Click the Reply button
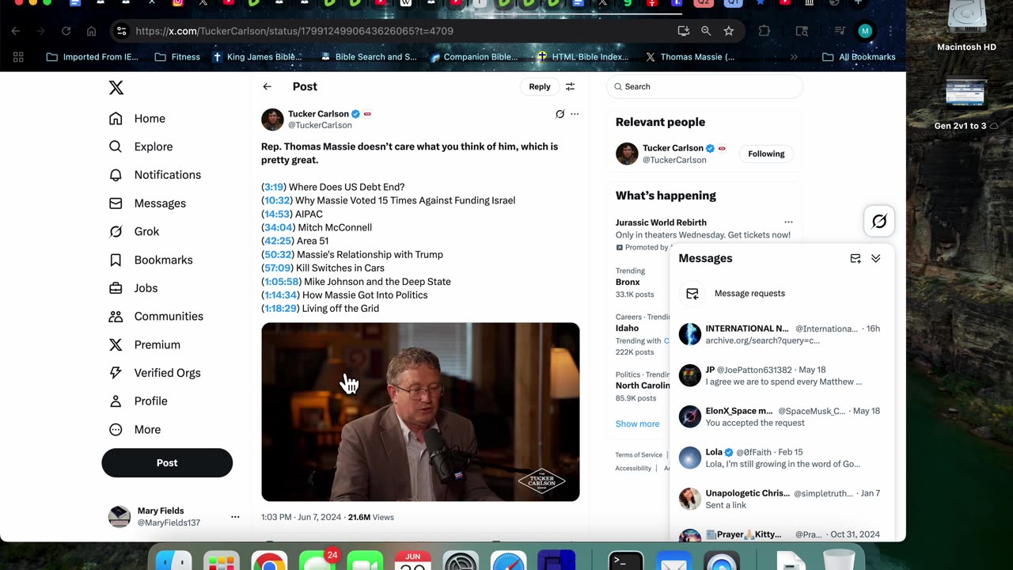 (x=540, y=87)
